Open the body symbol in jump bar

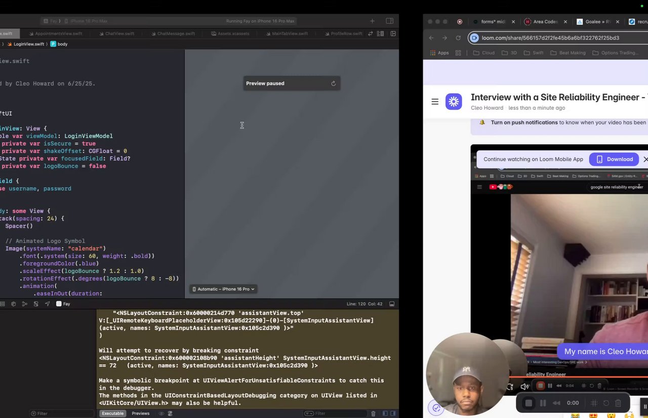click(59, 44)
